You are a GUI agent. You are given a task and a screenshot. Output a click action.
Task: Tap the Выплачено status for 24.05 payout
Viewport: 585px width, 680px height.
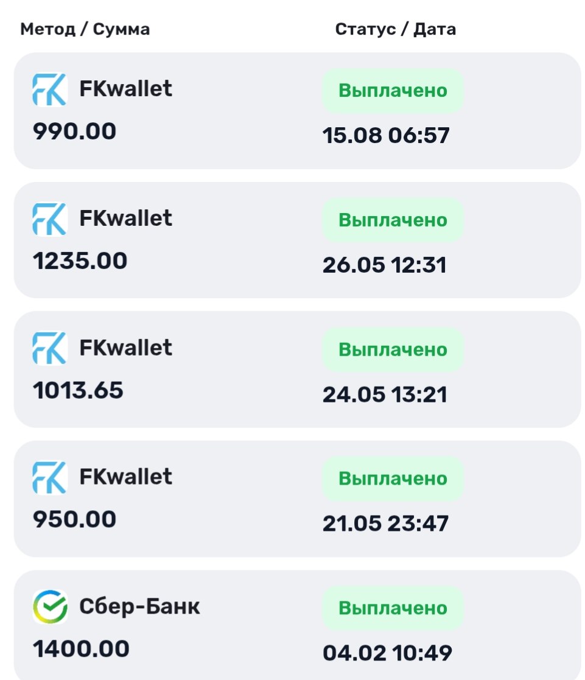[393, 349]
